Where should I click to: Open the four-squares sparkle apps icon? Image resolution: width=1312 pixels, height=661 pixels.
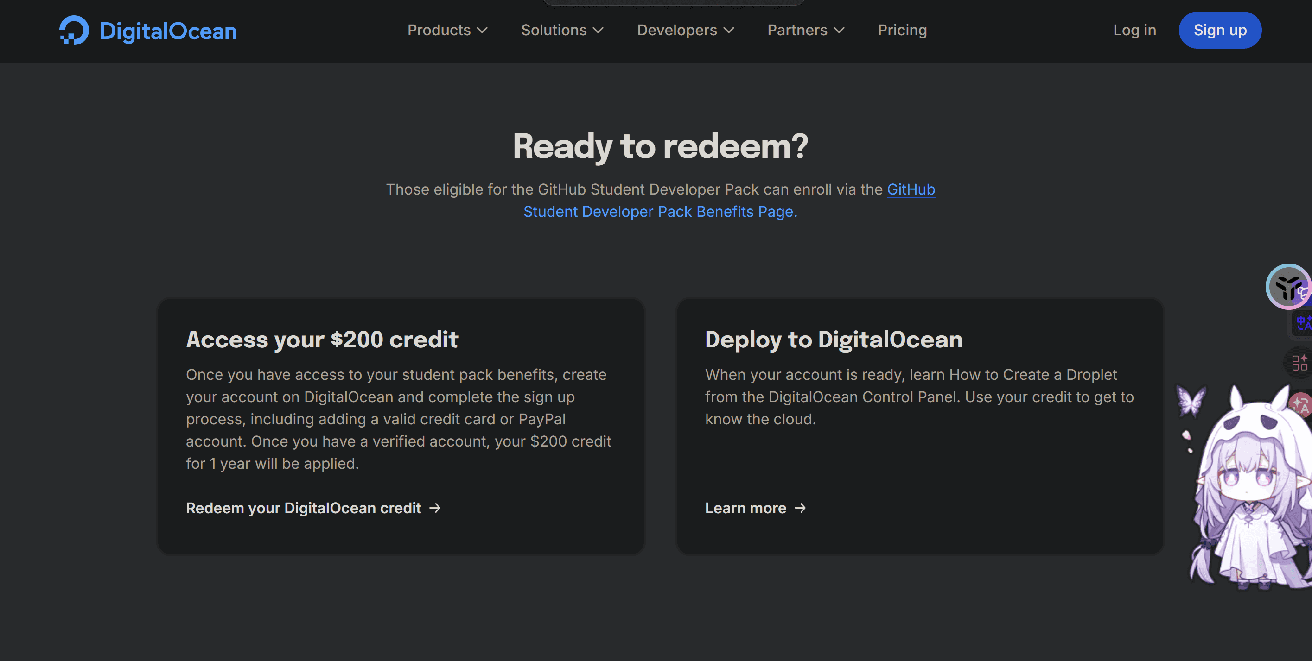[1299, 362]
